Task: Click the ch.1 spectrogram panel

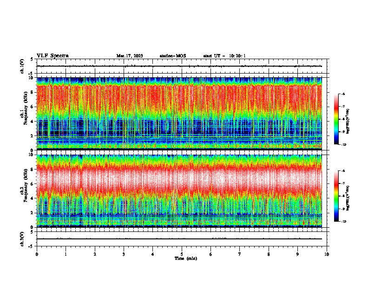Action: (179, 114)
